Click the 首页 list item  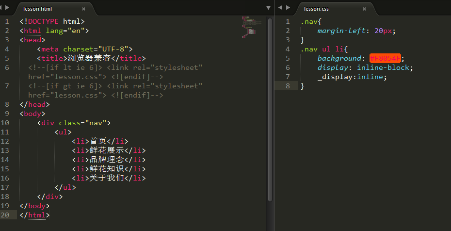pyautogui.click(x=100, y=141)
